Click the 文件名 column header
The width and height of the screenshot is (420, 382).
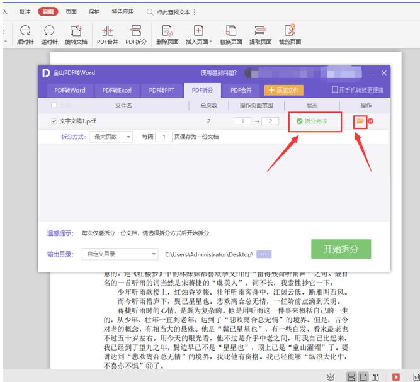click(123, 106)
